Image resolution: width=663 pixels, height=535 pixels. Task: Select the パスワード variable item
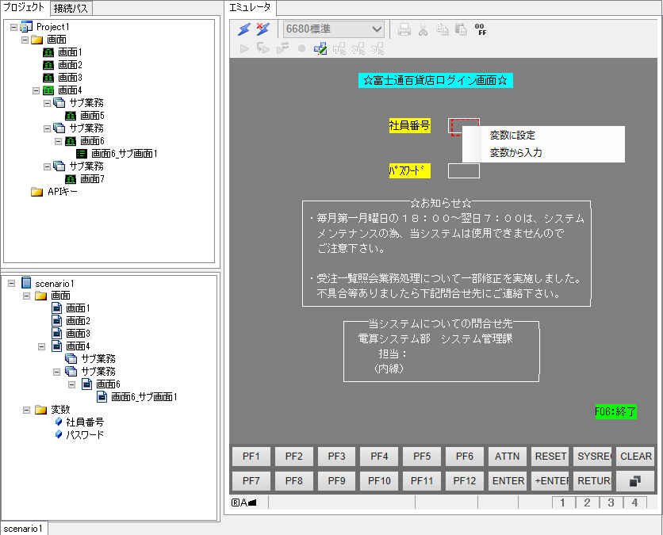85,435
